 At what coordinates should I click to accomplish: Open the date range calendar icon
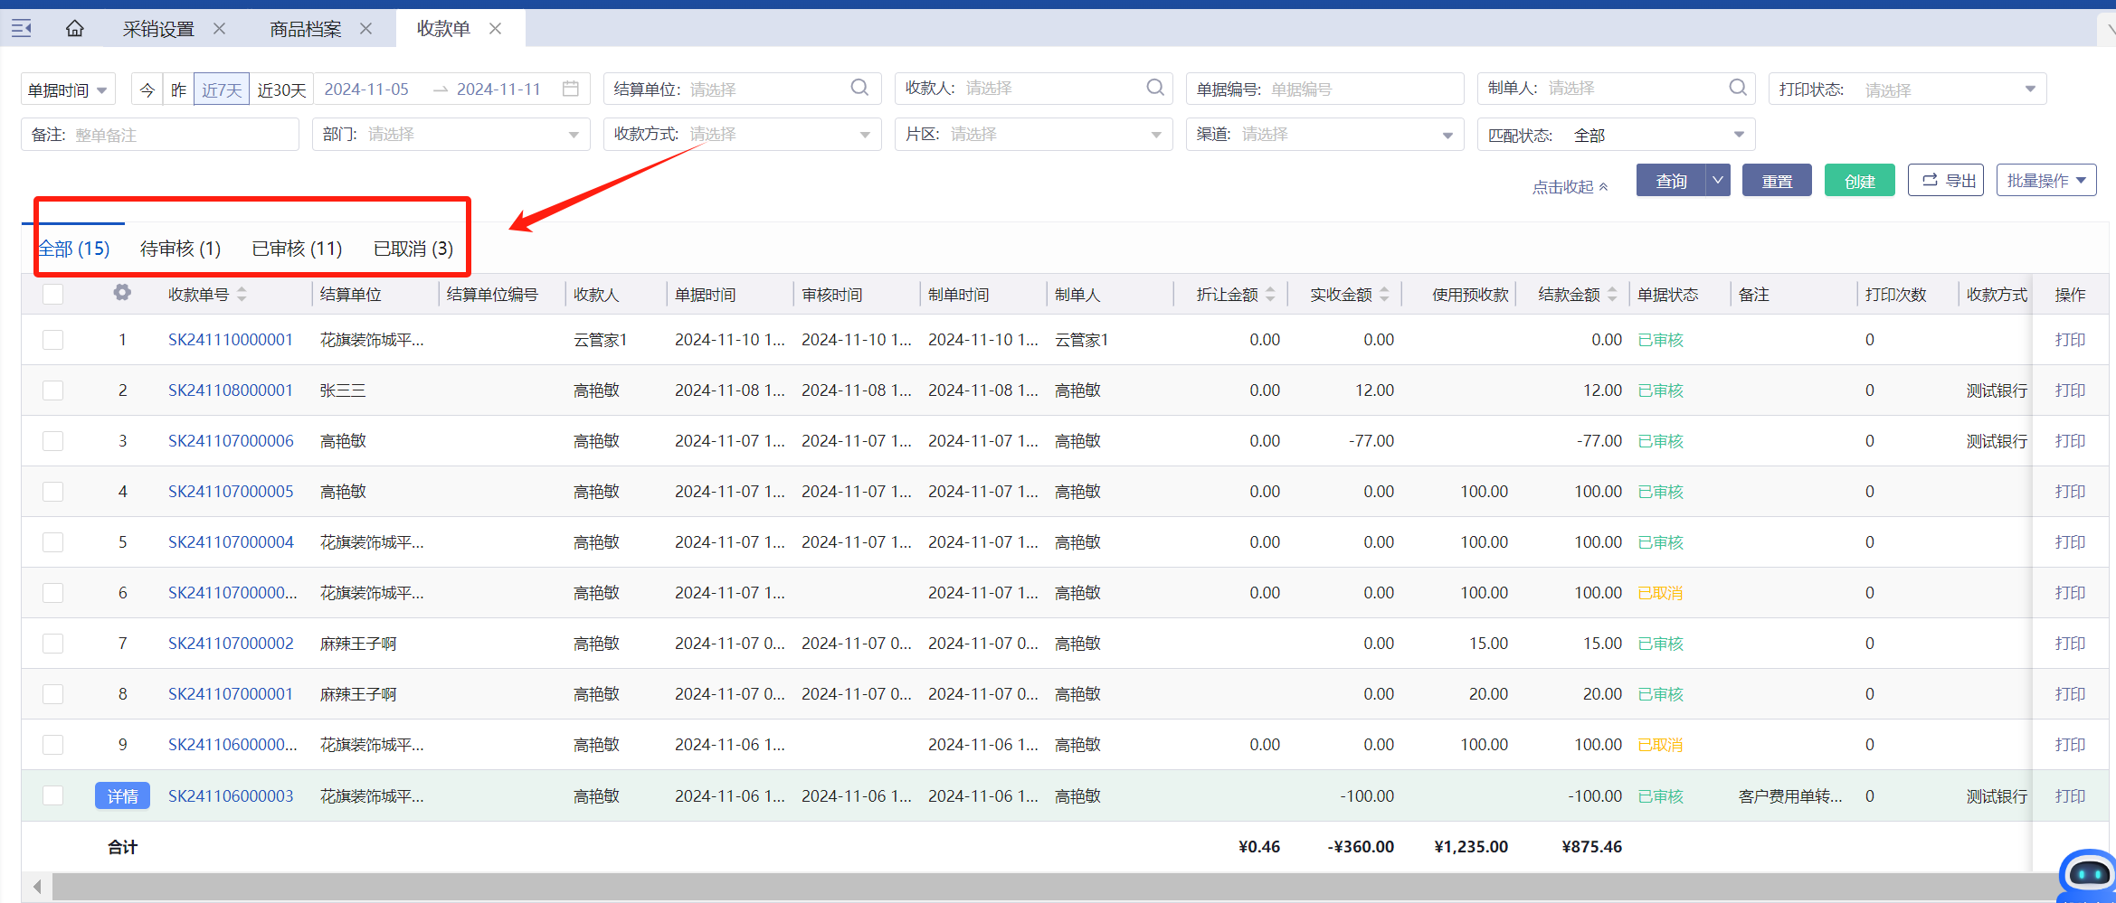[x=570, y=89]
